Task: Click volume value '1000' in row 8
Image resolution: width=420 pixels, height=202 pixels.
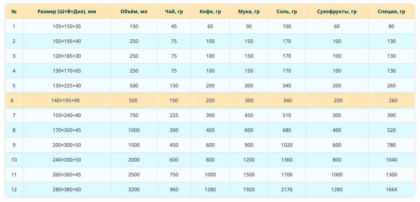Action: point(134,130)
